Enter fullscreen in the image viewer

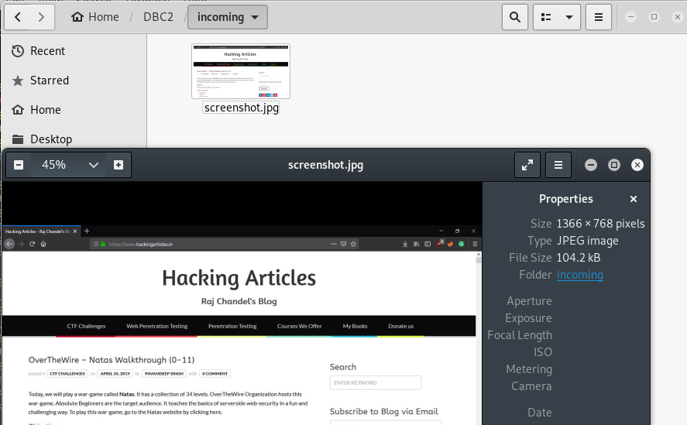coord(527,165)
